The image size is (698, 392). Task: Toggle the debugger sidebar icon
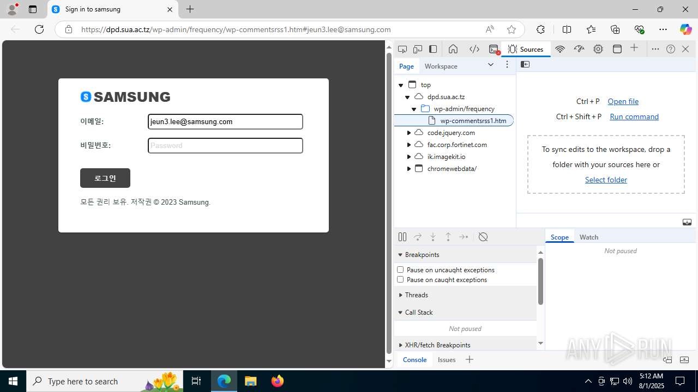(x=687, y=222)
